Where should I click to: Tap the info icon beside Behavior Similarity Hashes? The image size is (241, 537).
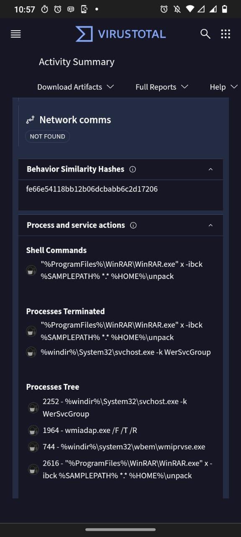click(x=133, y=169)
